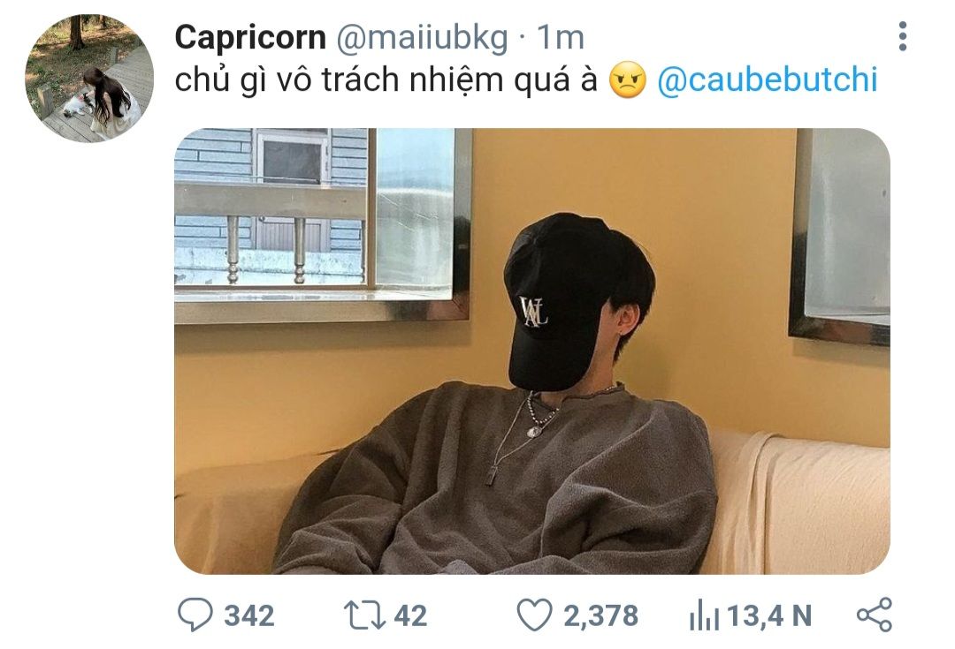Click the angry face emoji

click(x=627, y=80)
